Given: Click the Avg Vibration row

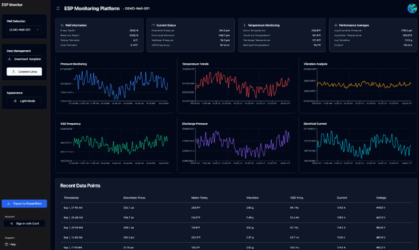Looking at the screenshot, I should pyautogui.click(x=373, y=41).
